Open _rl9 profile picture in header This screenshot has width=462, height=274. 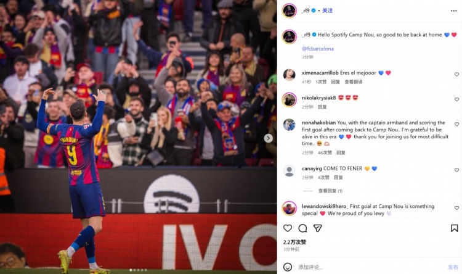click(290, 11)
